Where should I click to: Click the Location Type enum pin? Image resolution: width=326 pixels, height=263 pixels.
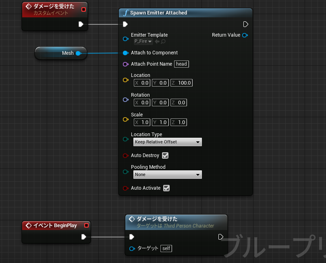126,139
